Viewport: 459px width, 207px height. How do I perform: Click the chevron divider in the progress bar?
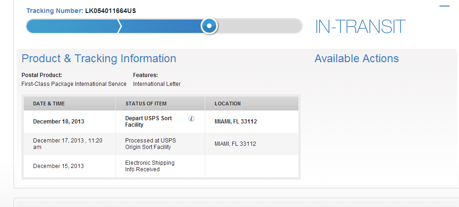click(120, 26)
